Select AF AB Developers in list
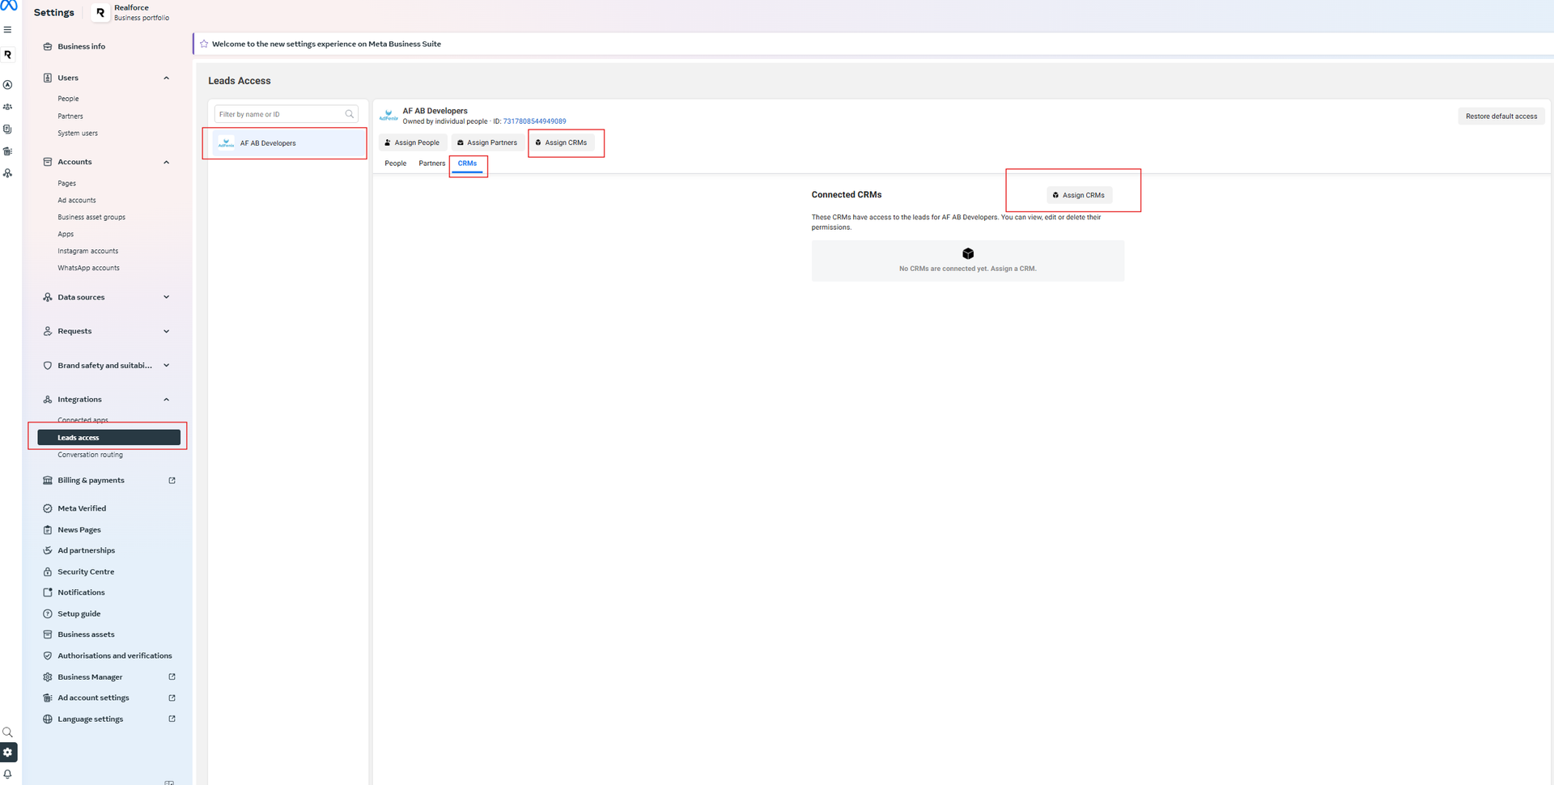Viewport: 1554px width, 785px height. pos(290,143)
